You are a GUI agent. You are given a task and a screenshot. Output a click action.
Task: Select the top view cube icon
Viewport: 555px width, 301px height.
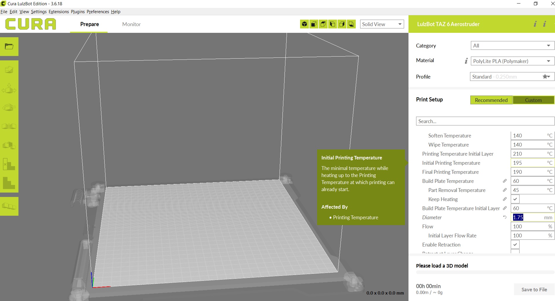coord(323,24)
